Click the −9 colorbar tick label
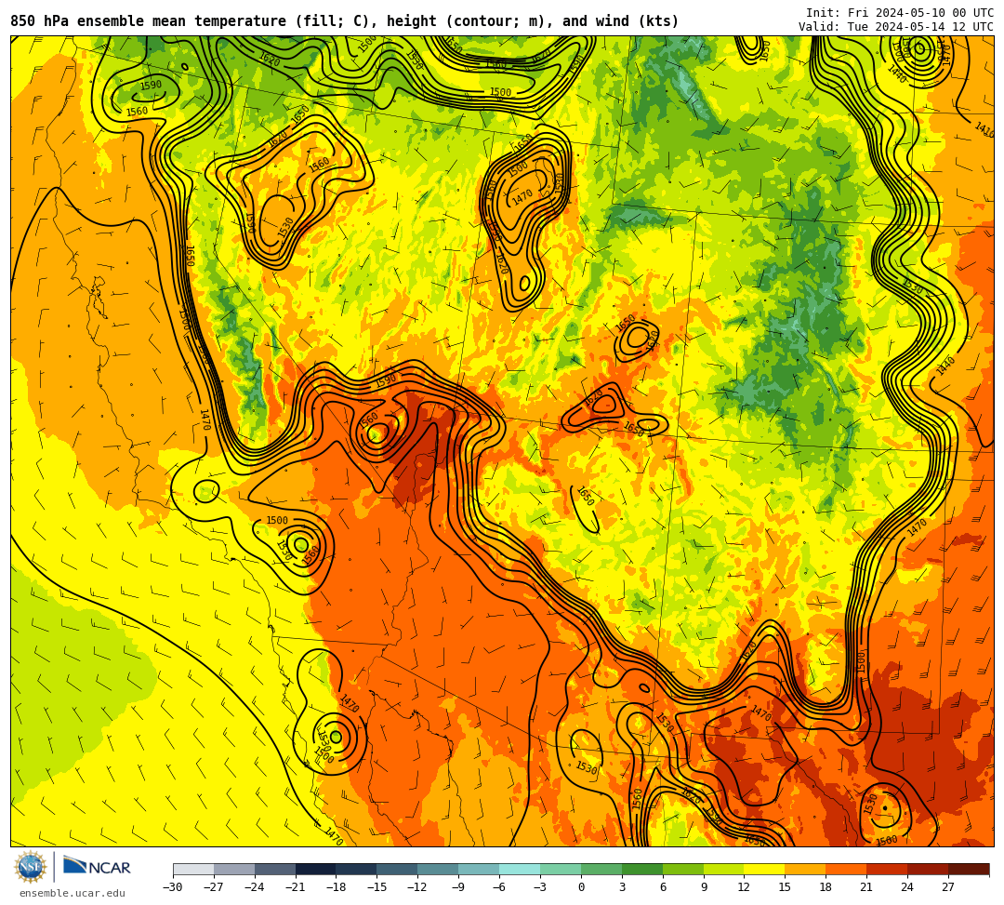The image size is (1004, 905). click(458, 887)
